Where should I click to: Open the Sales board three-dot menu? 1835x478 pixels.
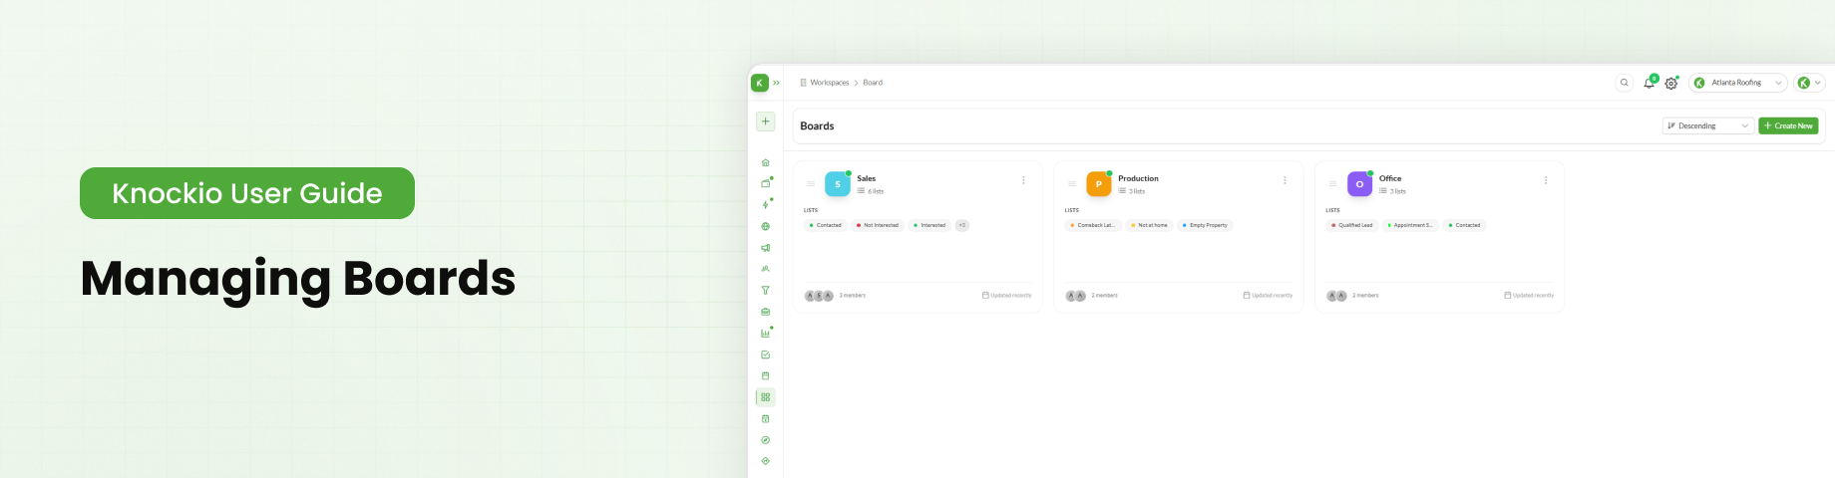(x=1023, y=180)
